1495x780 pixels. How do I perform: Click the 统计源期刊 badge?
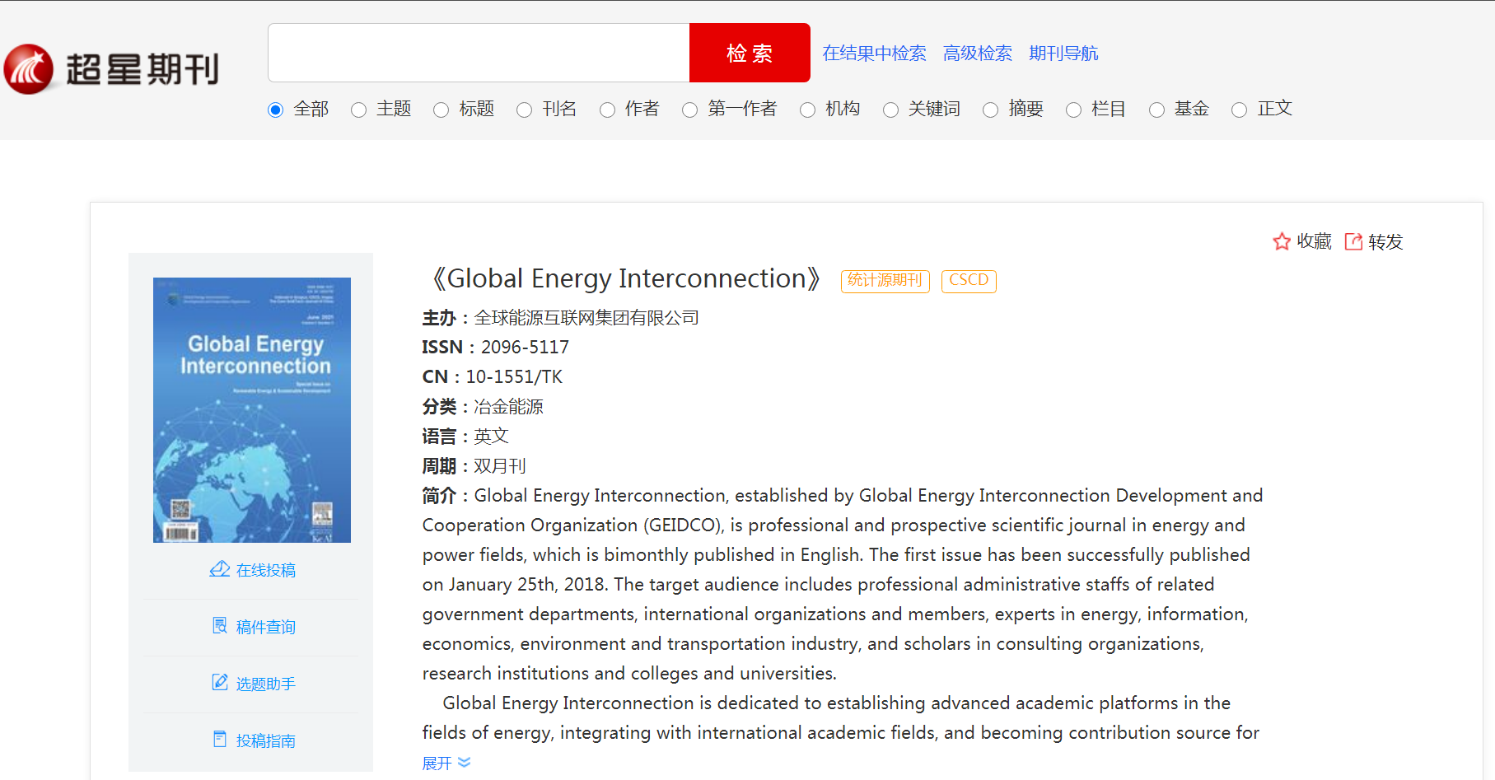coord(885,281)
